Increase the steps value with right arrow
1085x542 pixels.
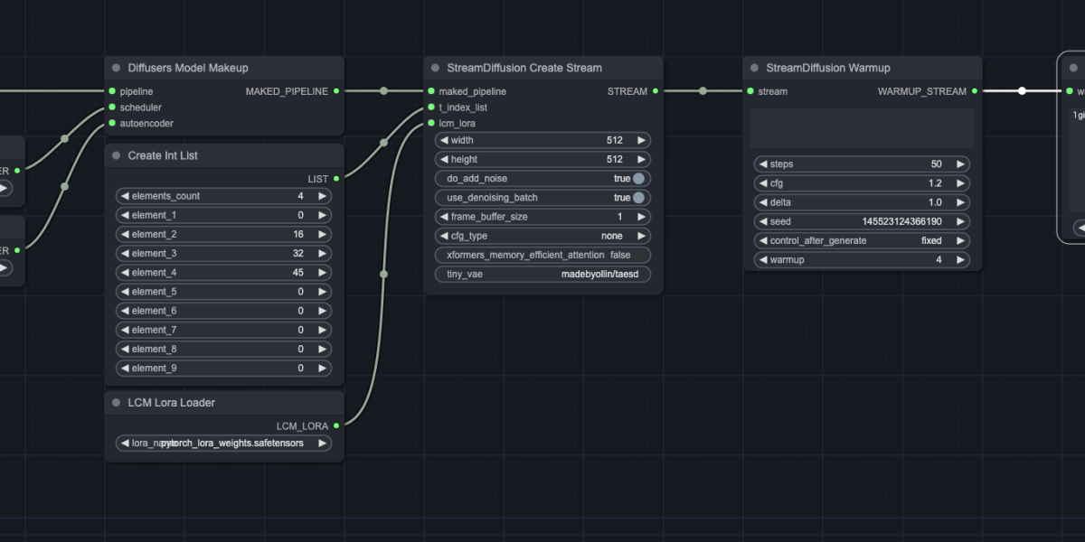pos(960,164)
